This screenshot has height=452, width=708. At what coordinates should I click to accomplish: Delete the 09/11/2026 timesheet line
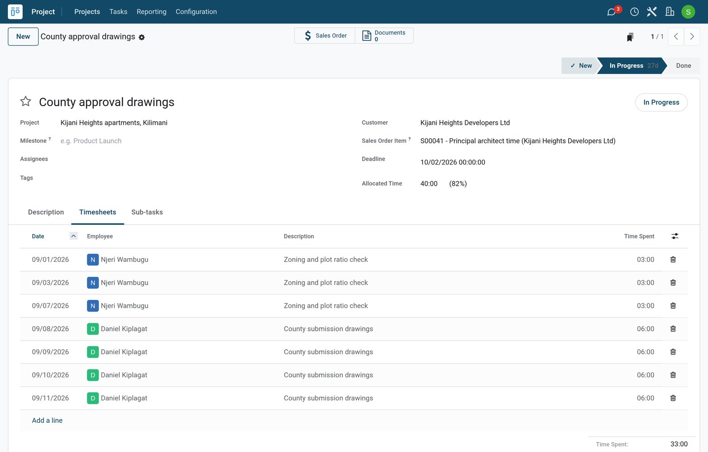[673, 398]
